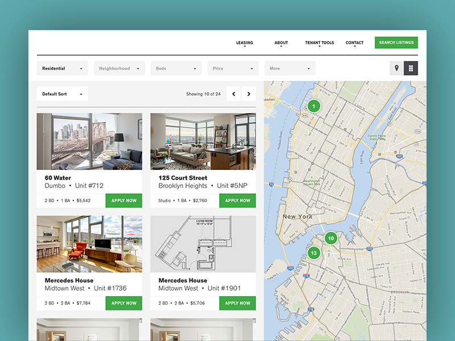The height and width of the screenshot is (341, 455).
Task: Expand the Beds filter dropdown
Action: 176,68
